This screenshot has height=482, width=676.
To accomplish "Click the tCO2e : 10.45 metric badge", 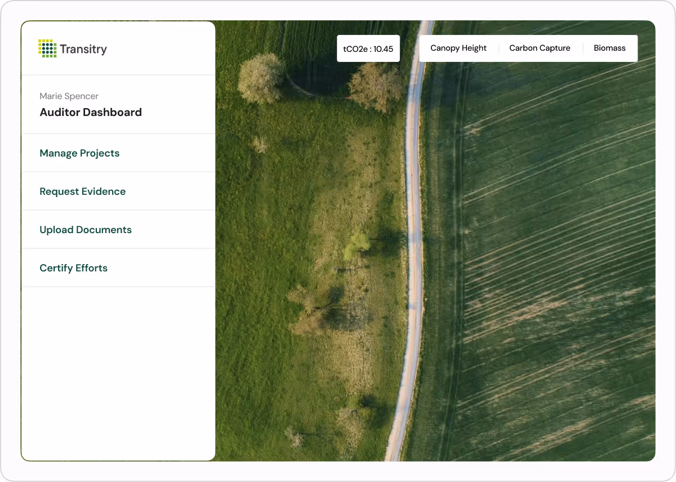I will pos(368,48).
